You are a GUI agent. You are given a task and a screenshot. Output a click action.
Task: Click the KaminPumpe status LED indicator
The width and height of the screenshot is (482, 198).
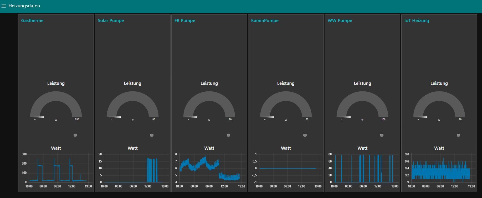coord(305,135)
